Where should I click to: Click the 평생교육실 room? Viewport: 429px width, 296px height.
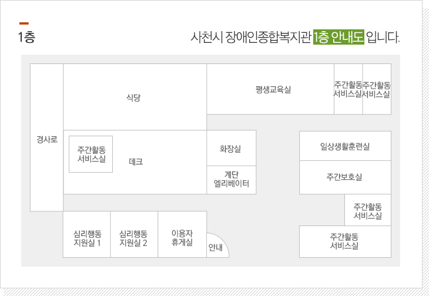pyautogui.click(x=270, y=89)
